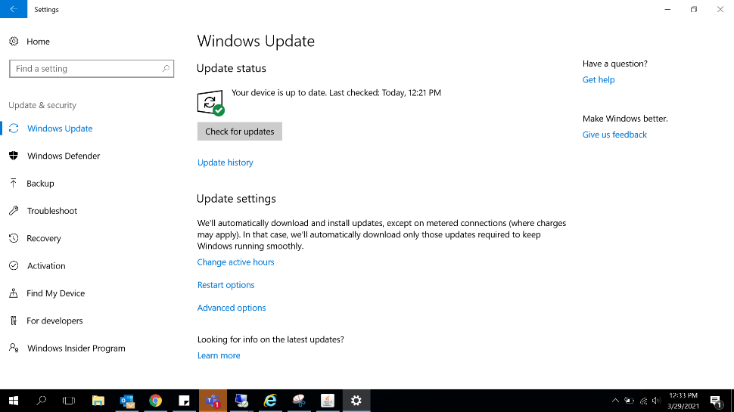Click Get help link

coord(599,79)
